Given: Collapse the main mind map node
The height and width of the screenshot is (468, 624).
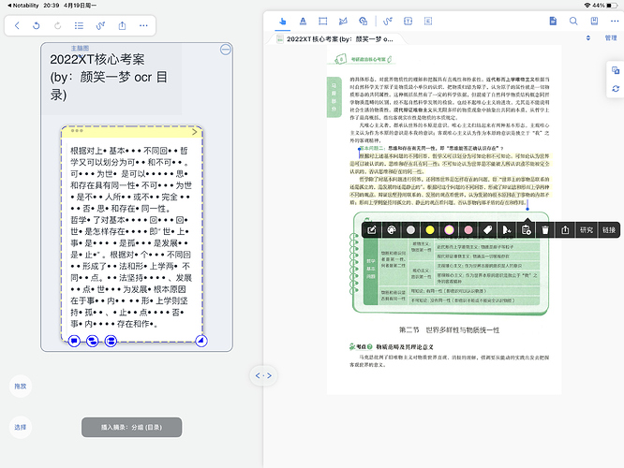Looking at the screenshot, I should (x=226, y=50).
